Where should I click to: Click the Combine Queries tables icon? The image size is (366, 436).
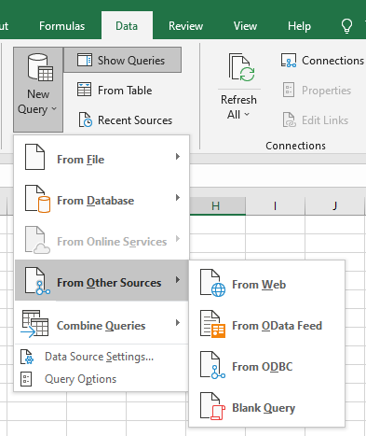(34, 324)
